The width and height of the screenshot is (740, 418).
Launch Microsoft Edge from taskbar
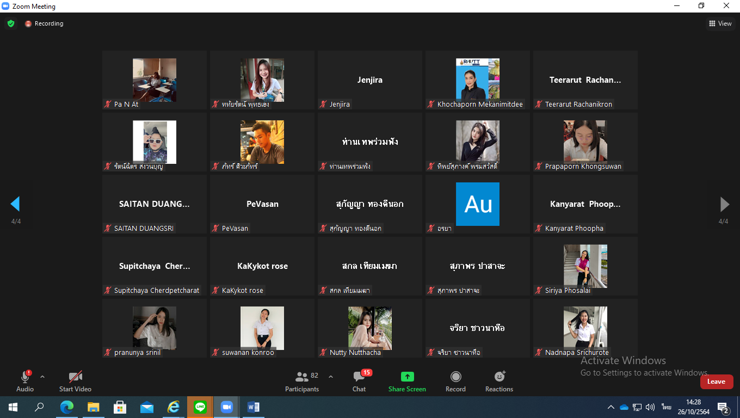(67, 407)
